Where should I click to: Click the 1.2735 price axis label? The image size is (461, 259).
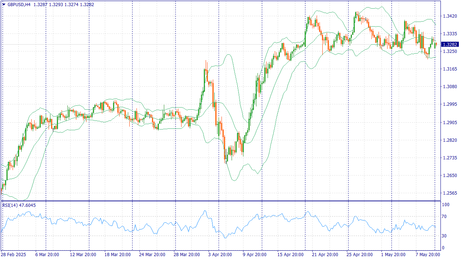(450, 158)
